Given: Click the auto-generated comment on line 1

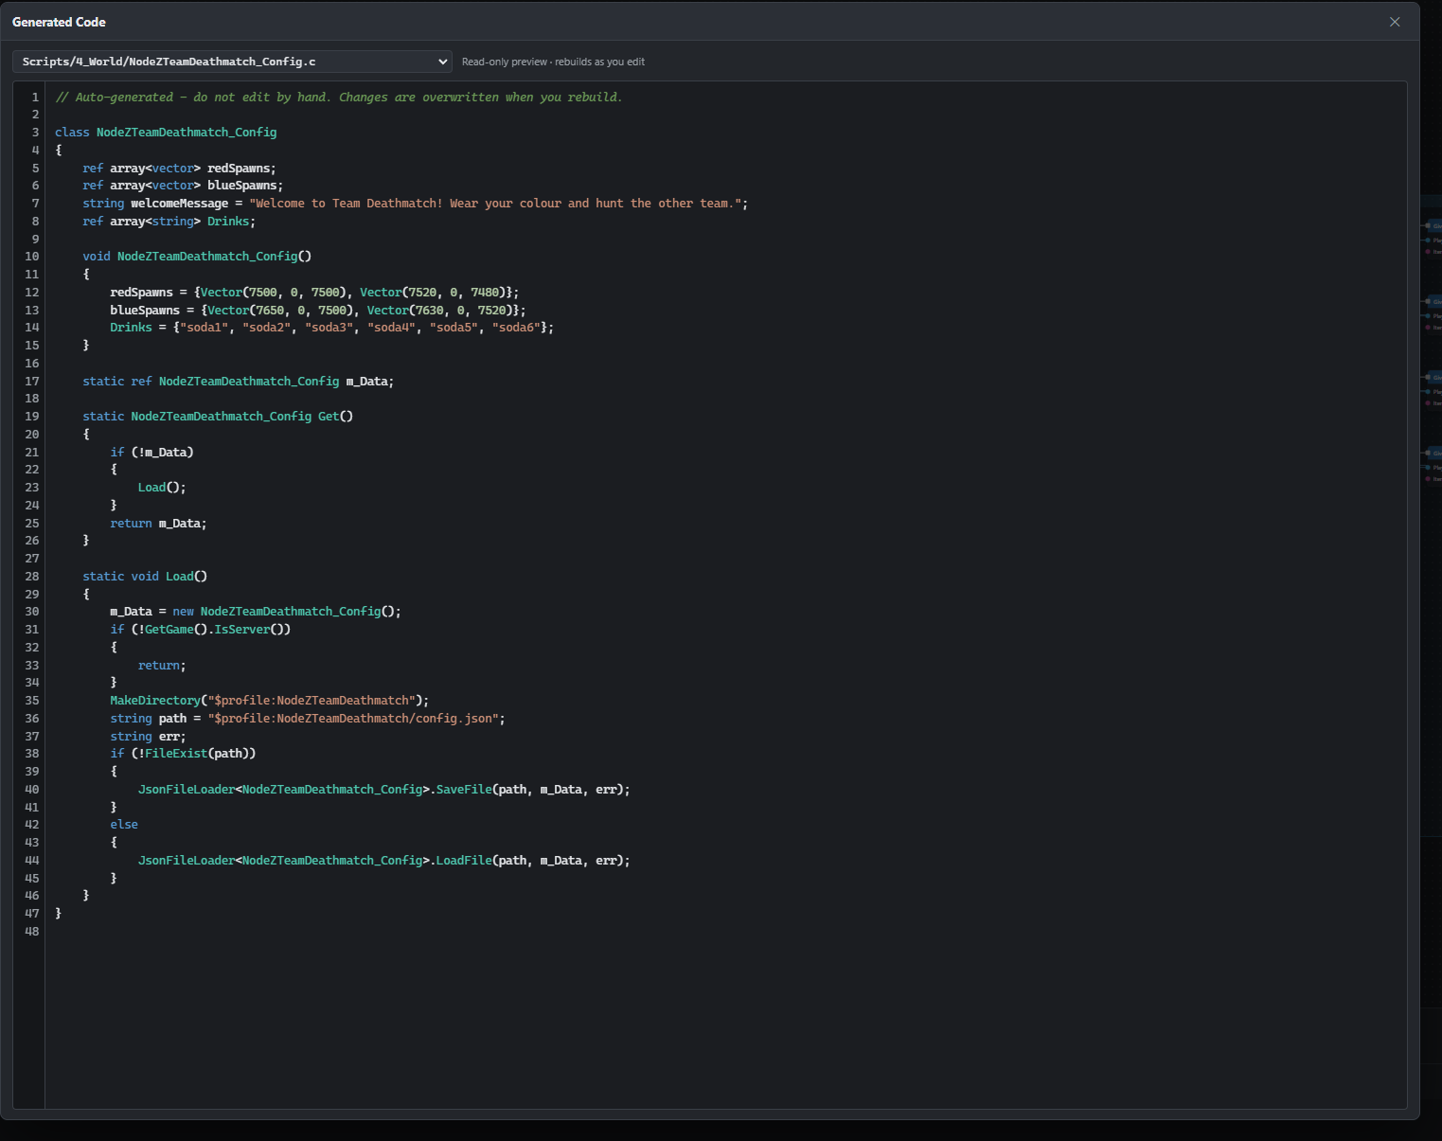Looking at the screenshot, I should [338, 97].
